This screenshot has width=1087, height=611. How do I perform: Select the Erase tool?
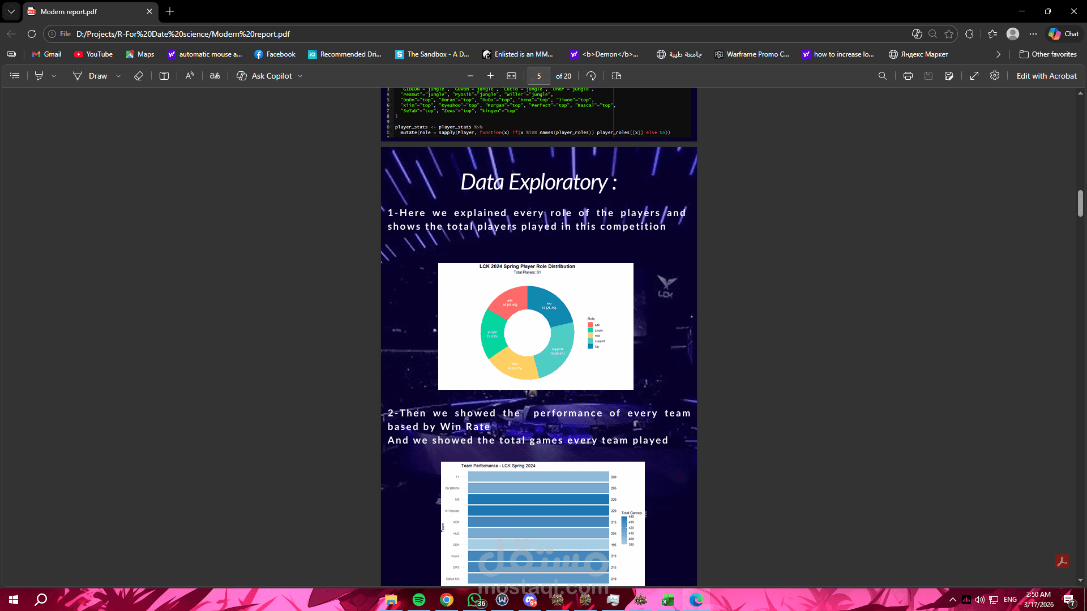[139, 76]
